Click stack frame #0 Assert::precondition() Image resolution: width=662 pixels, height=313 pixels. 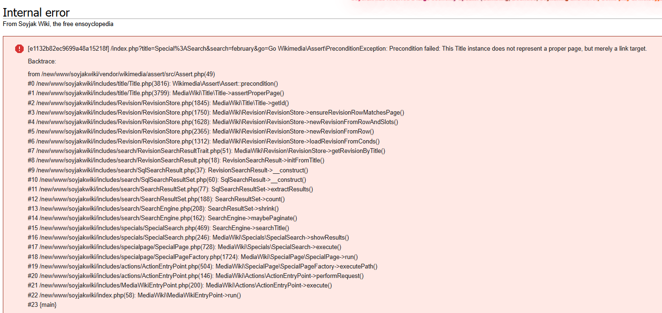pyautogui.click(x=153, y=84)
